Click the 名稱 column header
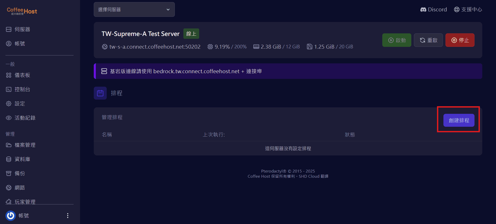This screenshot has height=224, width=496. tap(107, 135)
